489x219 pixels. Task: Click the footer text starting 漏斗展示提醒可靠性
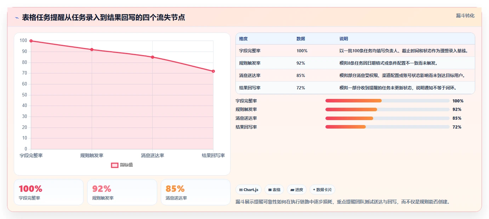point(343,202)
